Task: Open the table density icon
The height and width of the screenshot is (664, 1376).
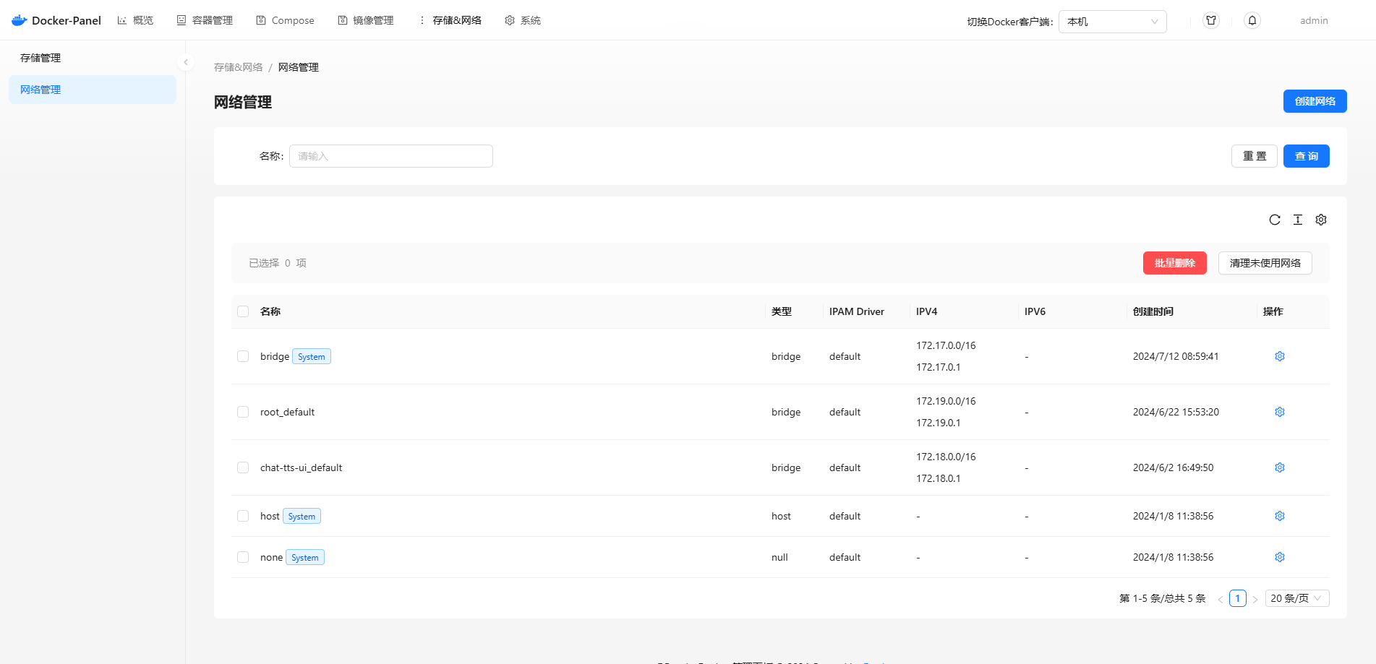Action: pyautogui.click(x=1298, y=220)
